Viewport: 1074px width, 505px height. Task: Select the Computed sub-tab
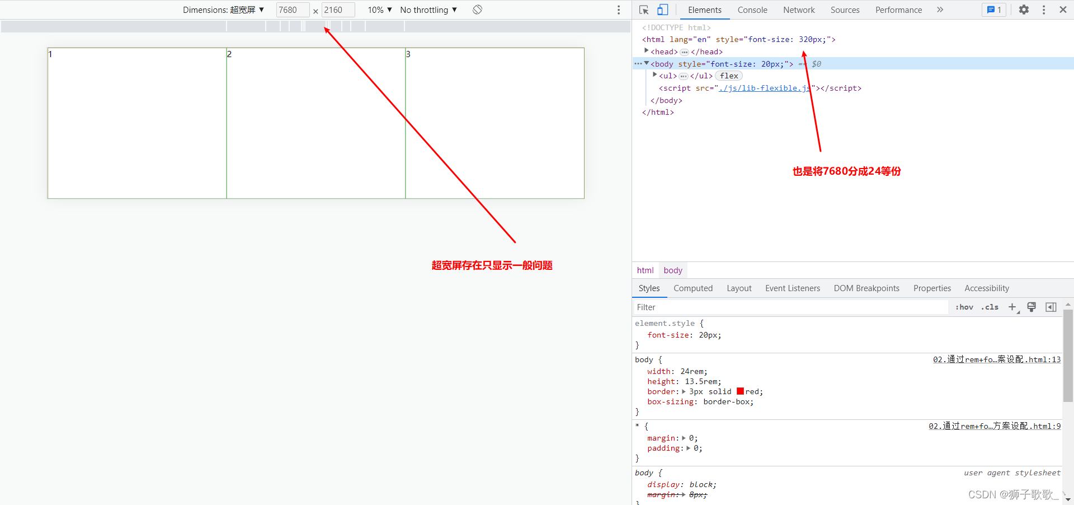(693, 288)
